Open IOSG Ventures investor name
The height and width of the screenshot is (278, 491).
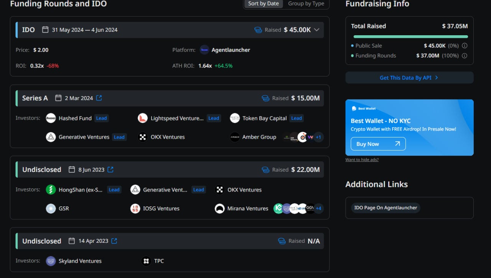[161, 208]
